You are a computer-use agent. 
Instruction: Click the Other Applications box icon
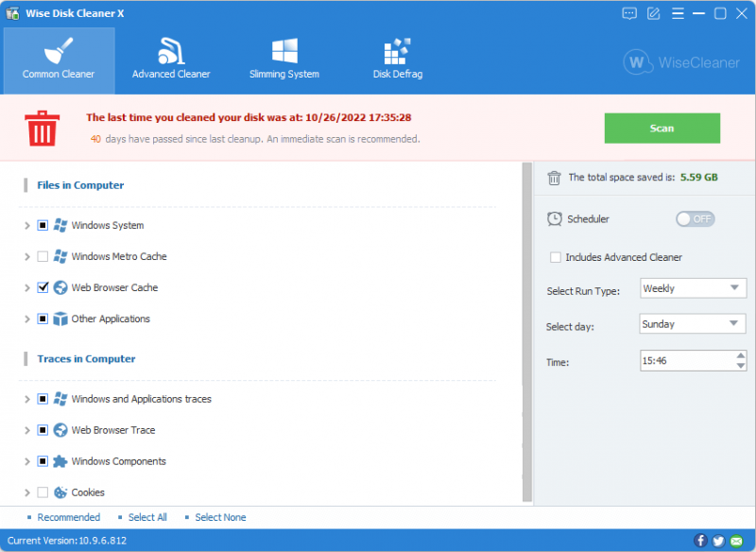point(60,319)
